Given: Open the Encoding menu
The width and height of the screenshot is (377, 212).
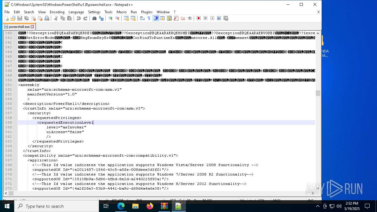Looking at the screenshot, I should (57, 12).
